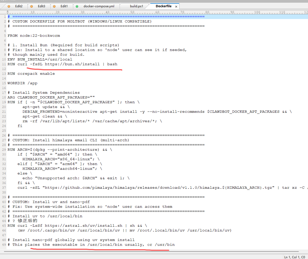Click the Ln 1, Col 1 status indicator
The height and width of the screenshot is (259, 308).
pos(295,257)
